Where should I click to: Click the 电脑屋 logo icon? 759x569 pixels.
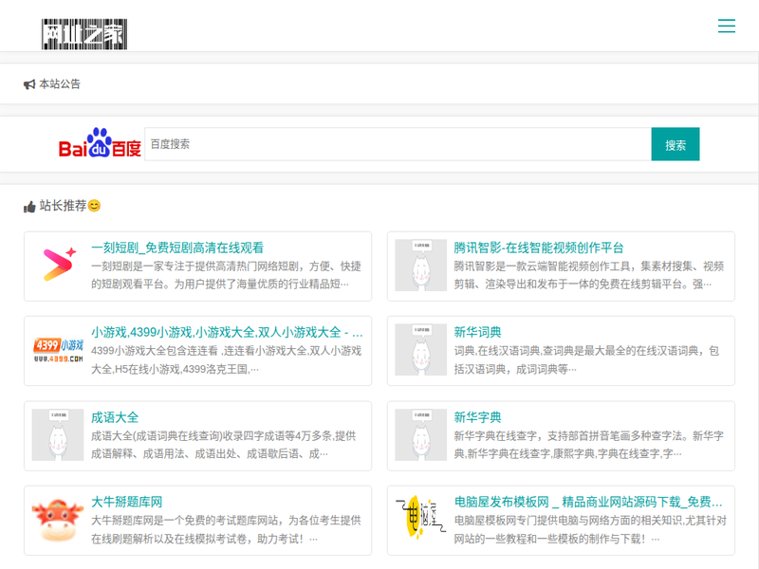pos(420,515)
